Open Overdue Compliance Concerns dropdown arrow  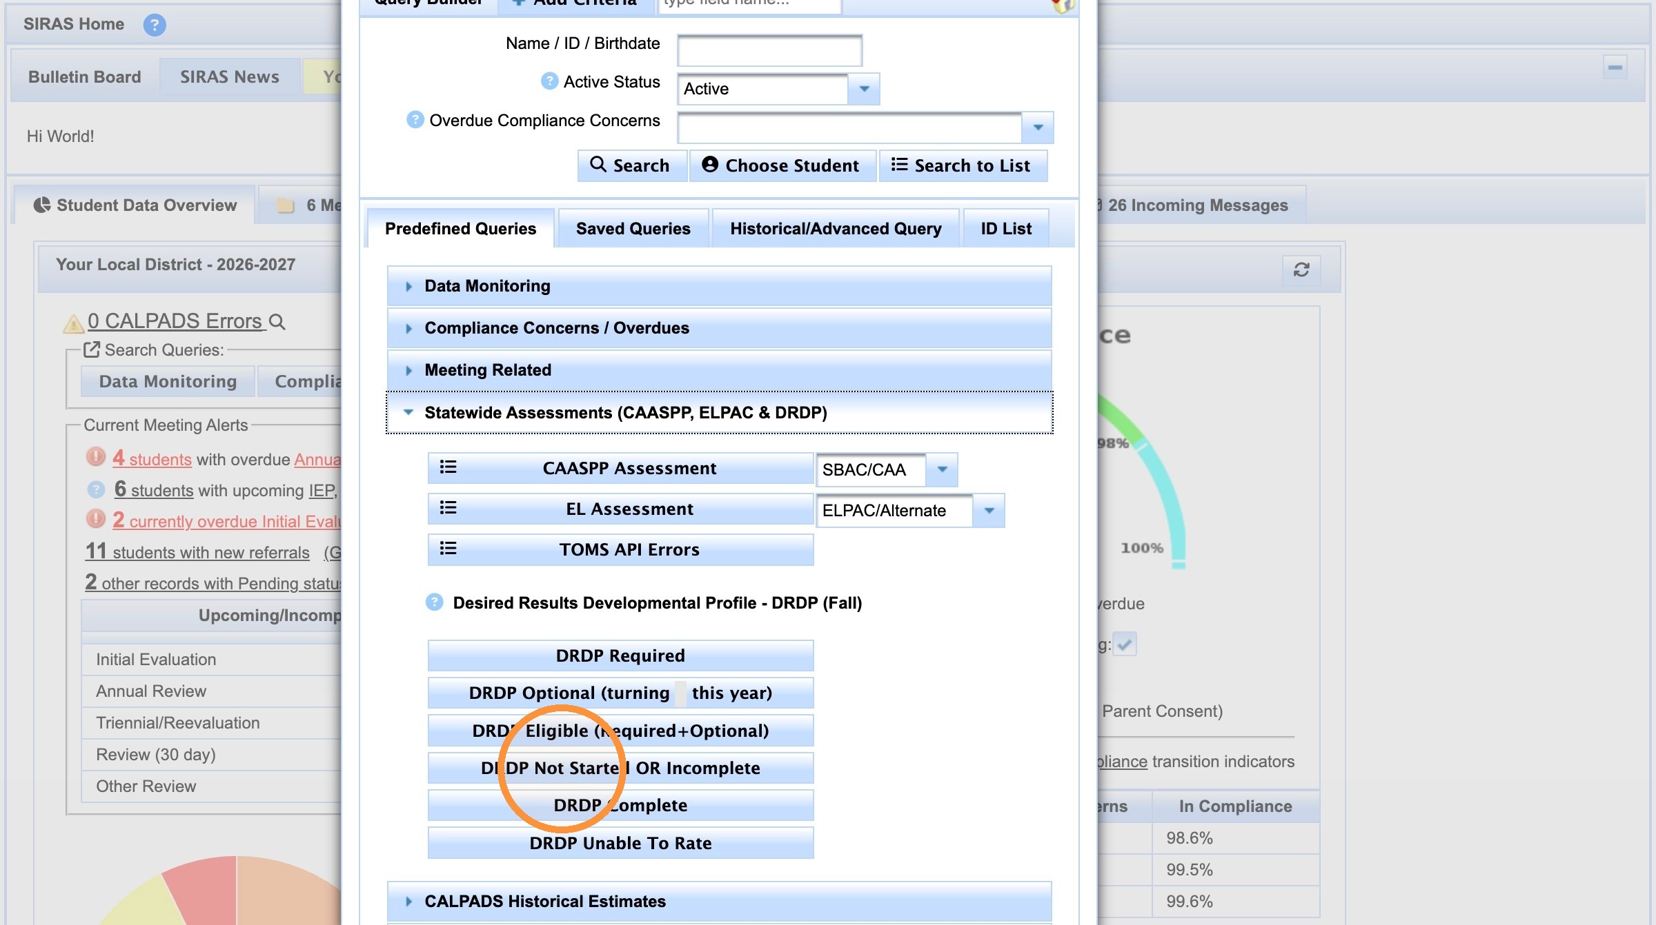click(x=1038, y=128)
